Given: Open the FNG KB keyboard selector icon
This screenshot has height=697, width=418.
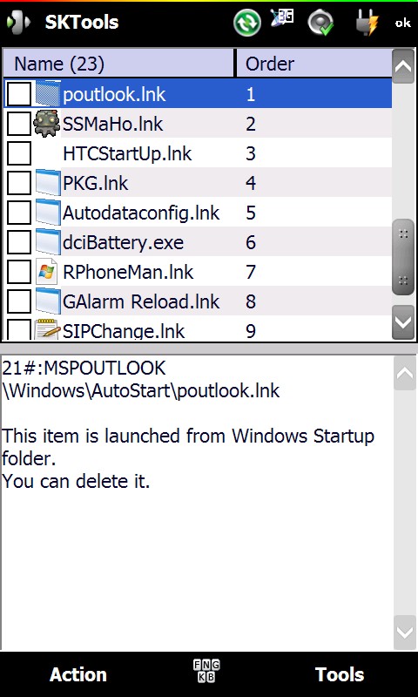Looking at the screenshot, I should click(206, 671).
